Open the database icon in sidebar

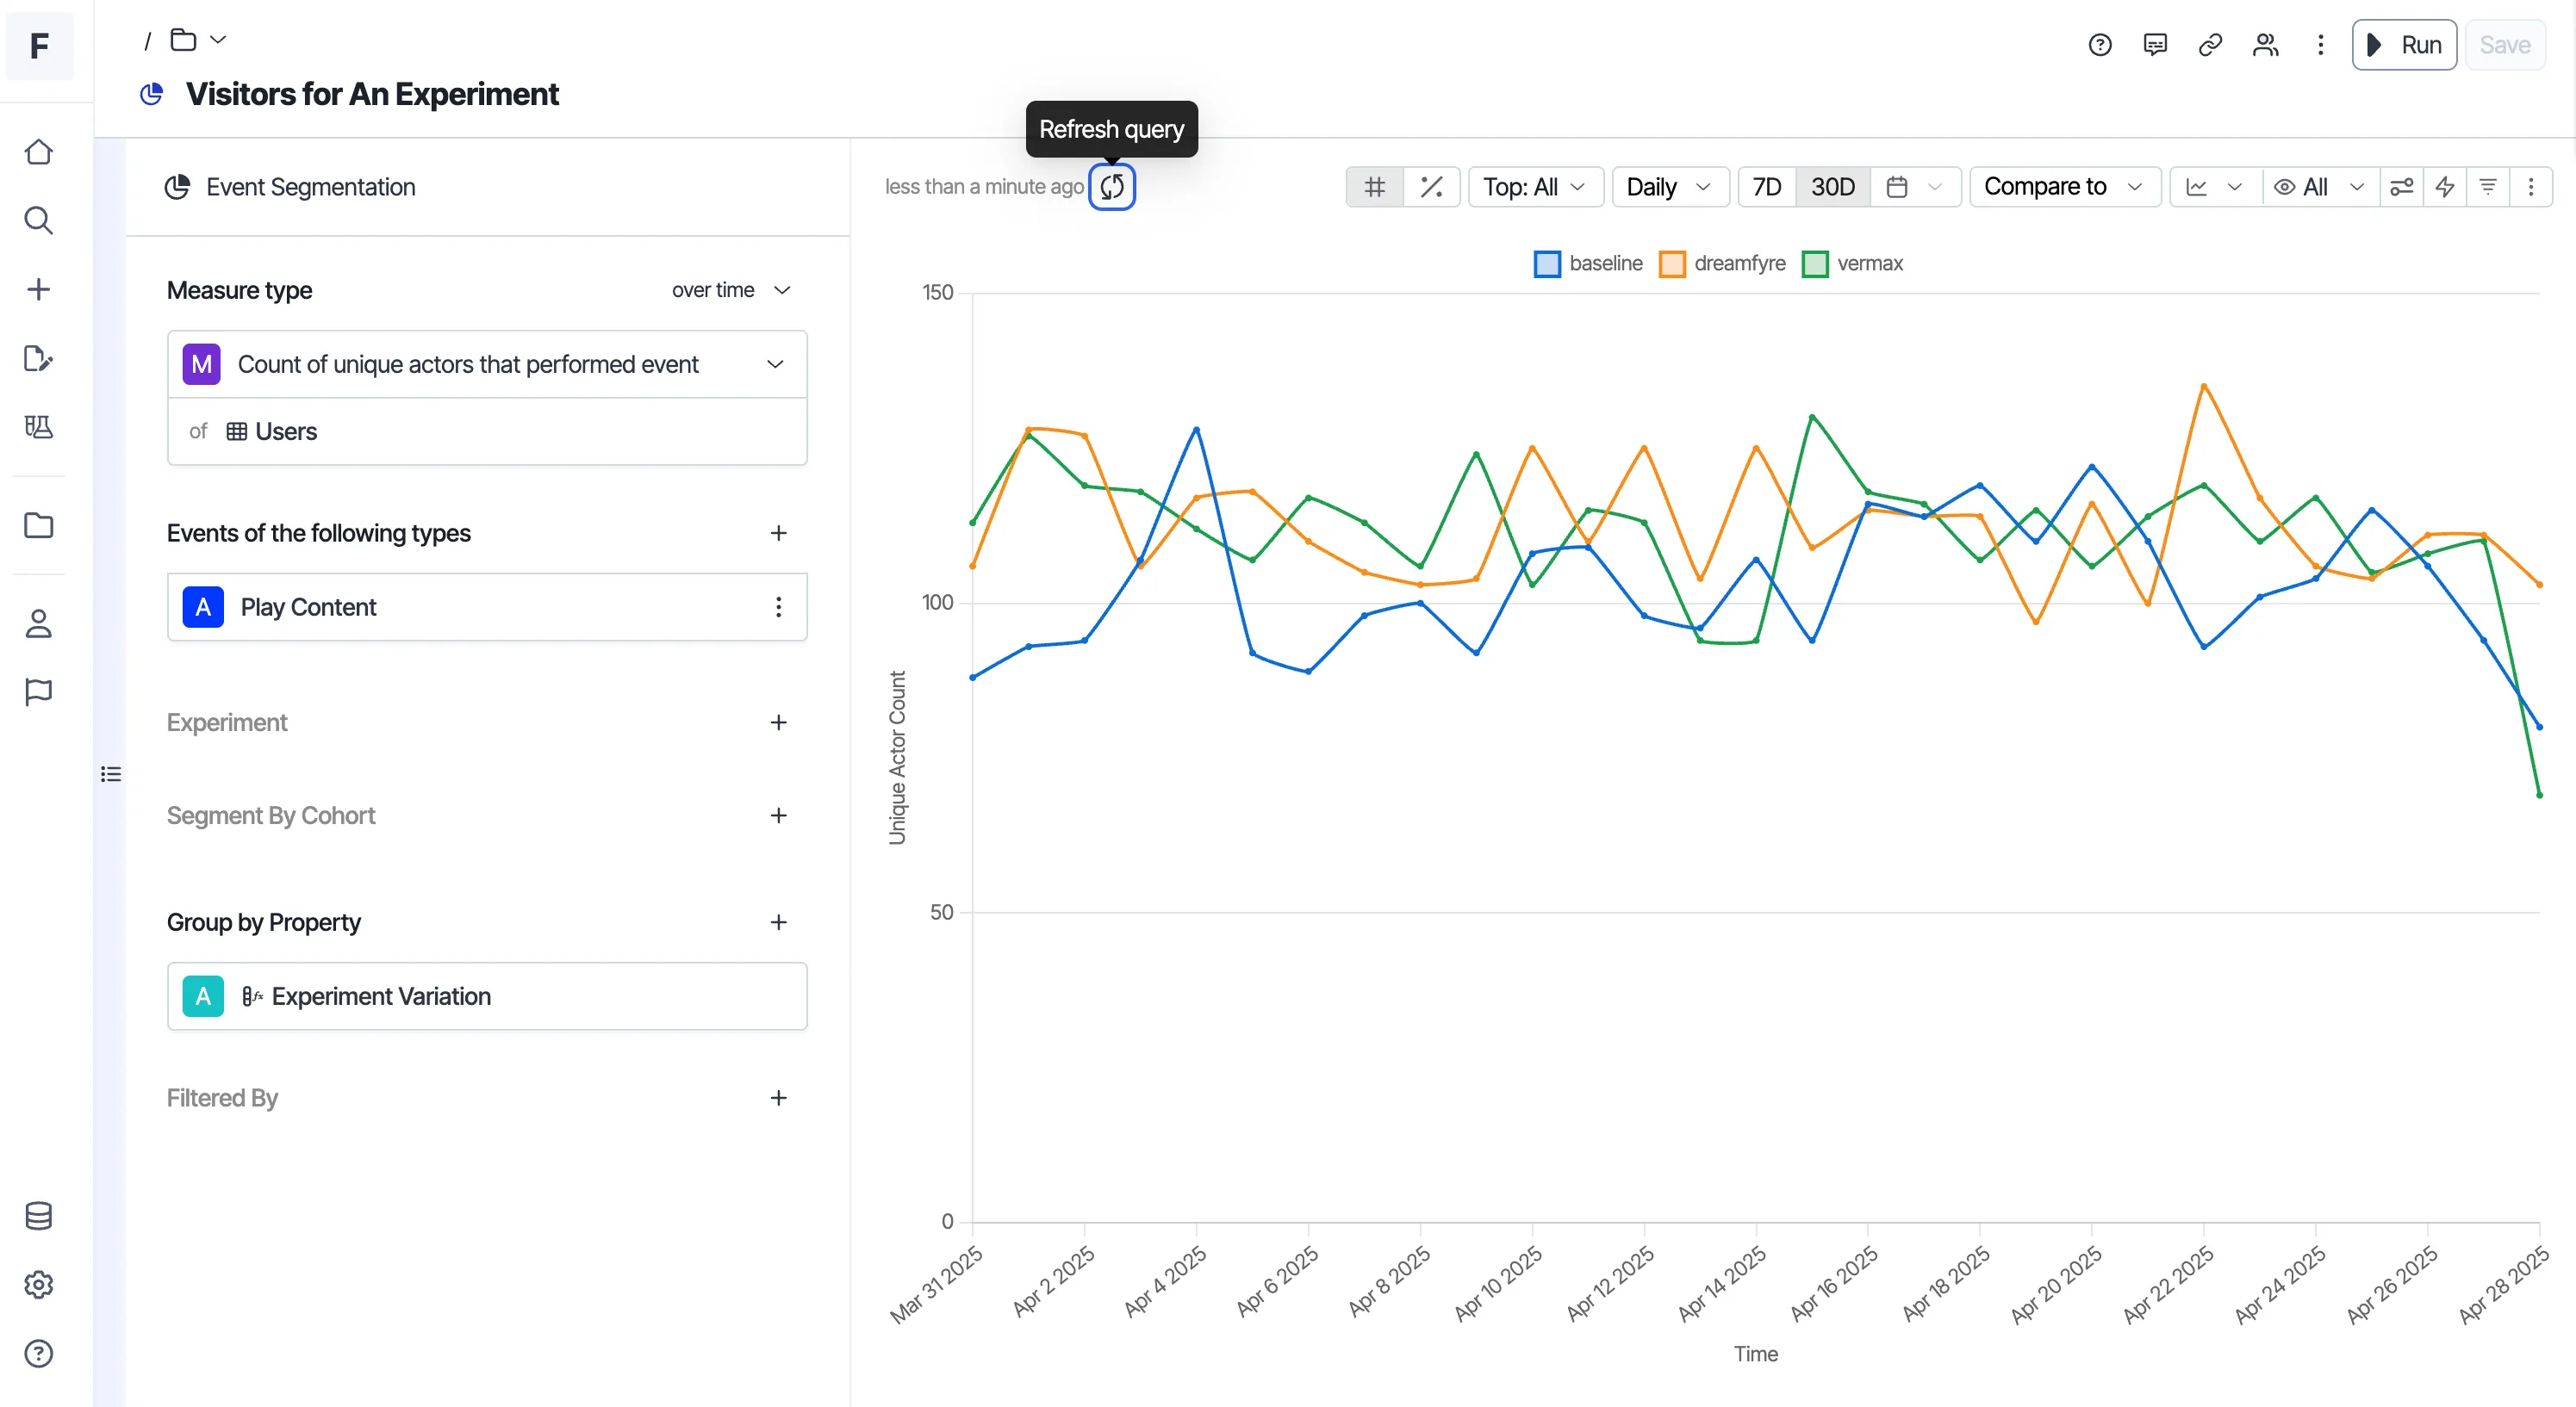point(39,1215)
